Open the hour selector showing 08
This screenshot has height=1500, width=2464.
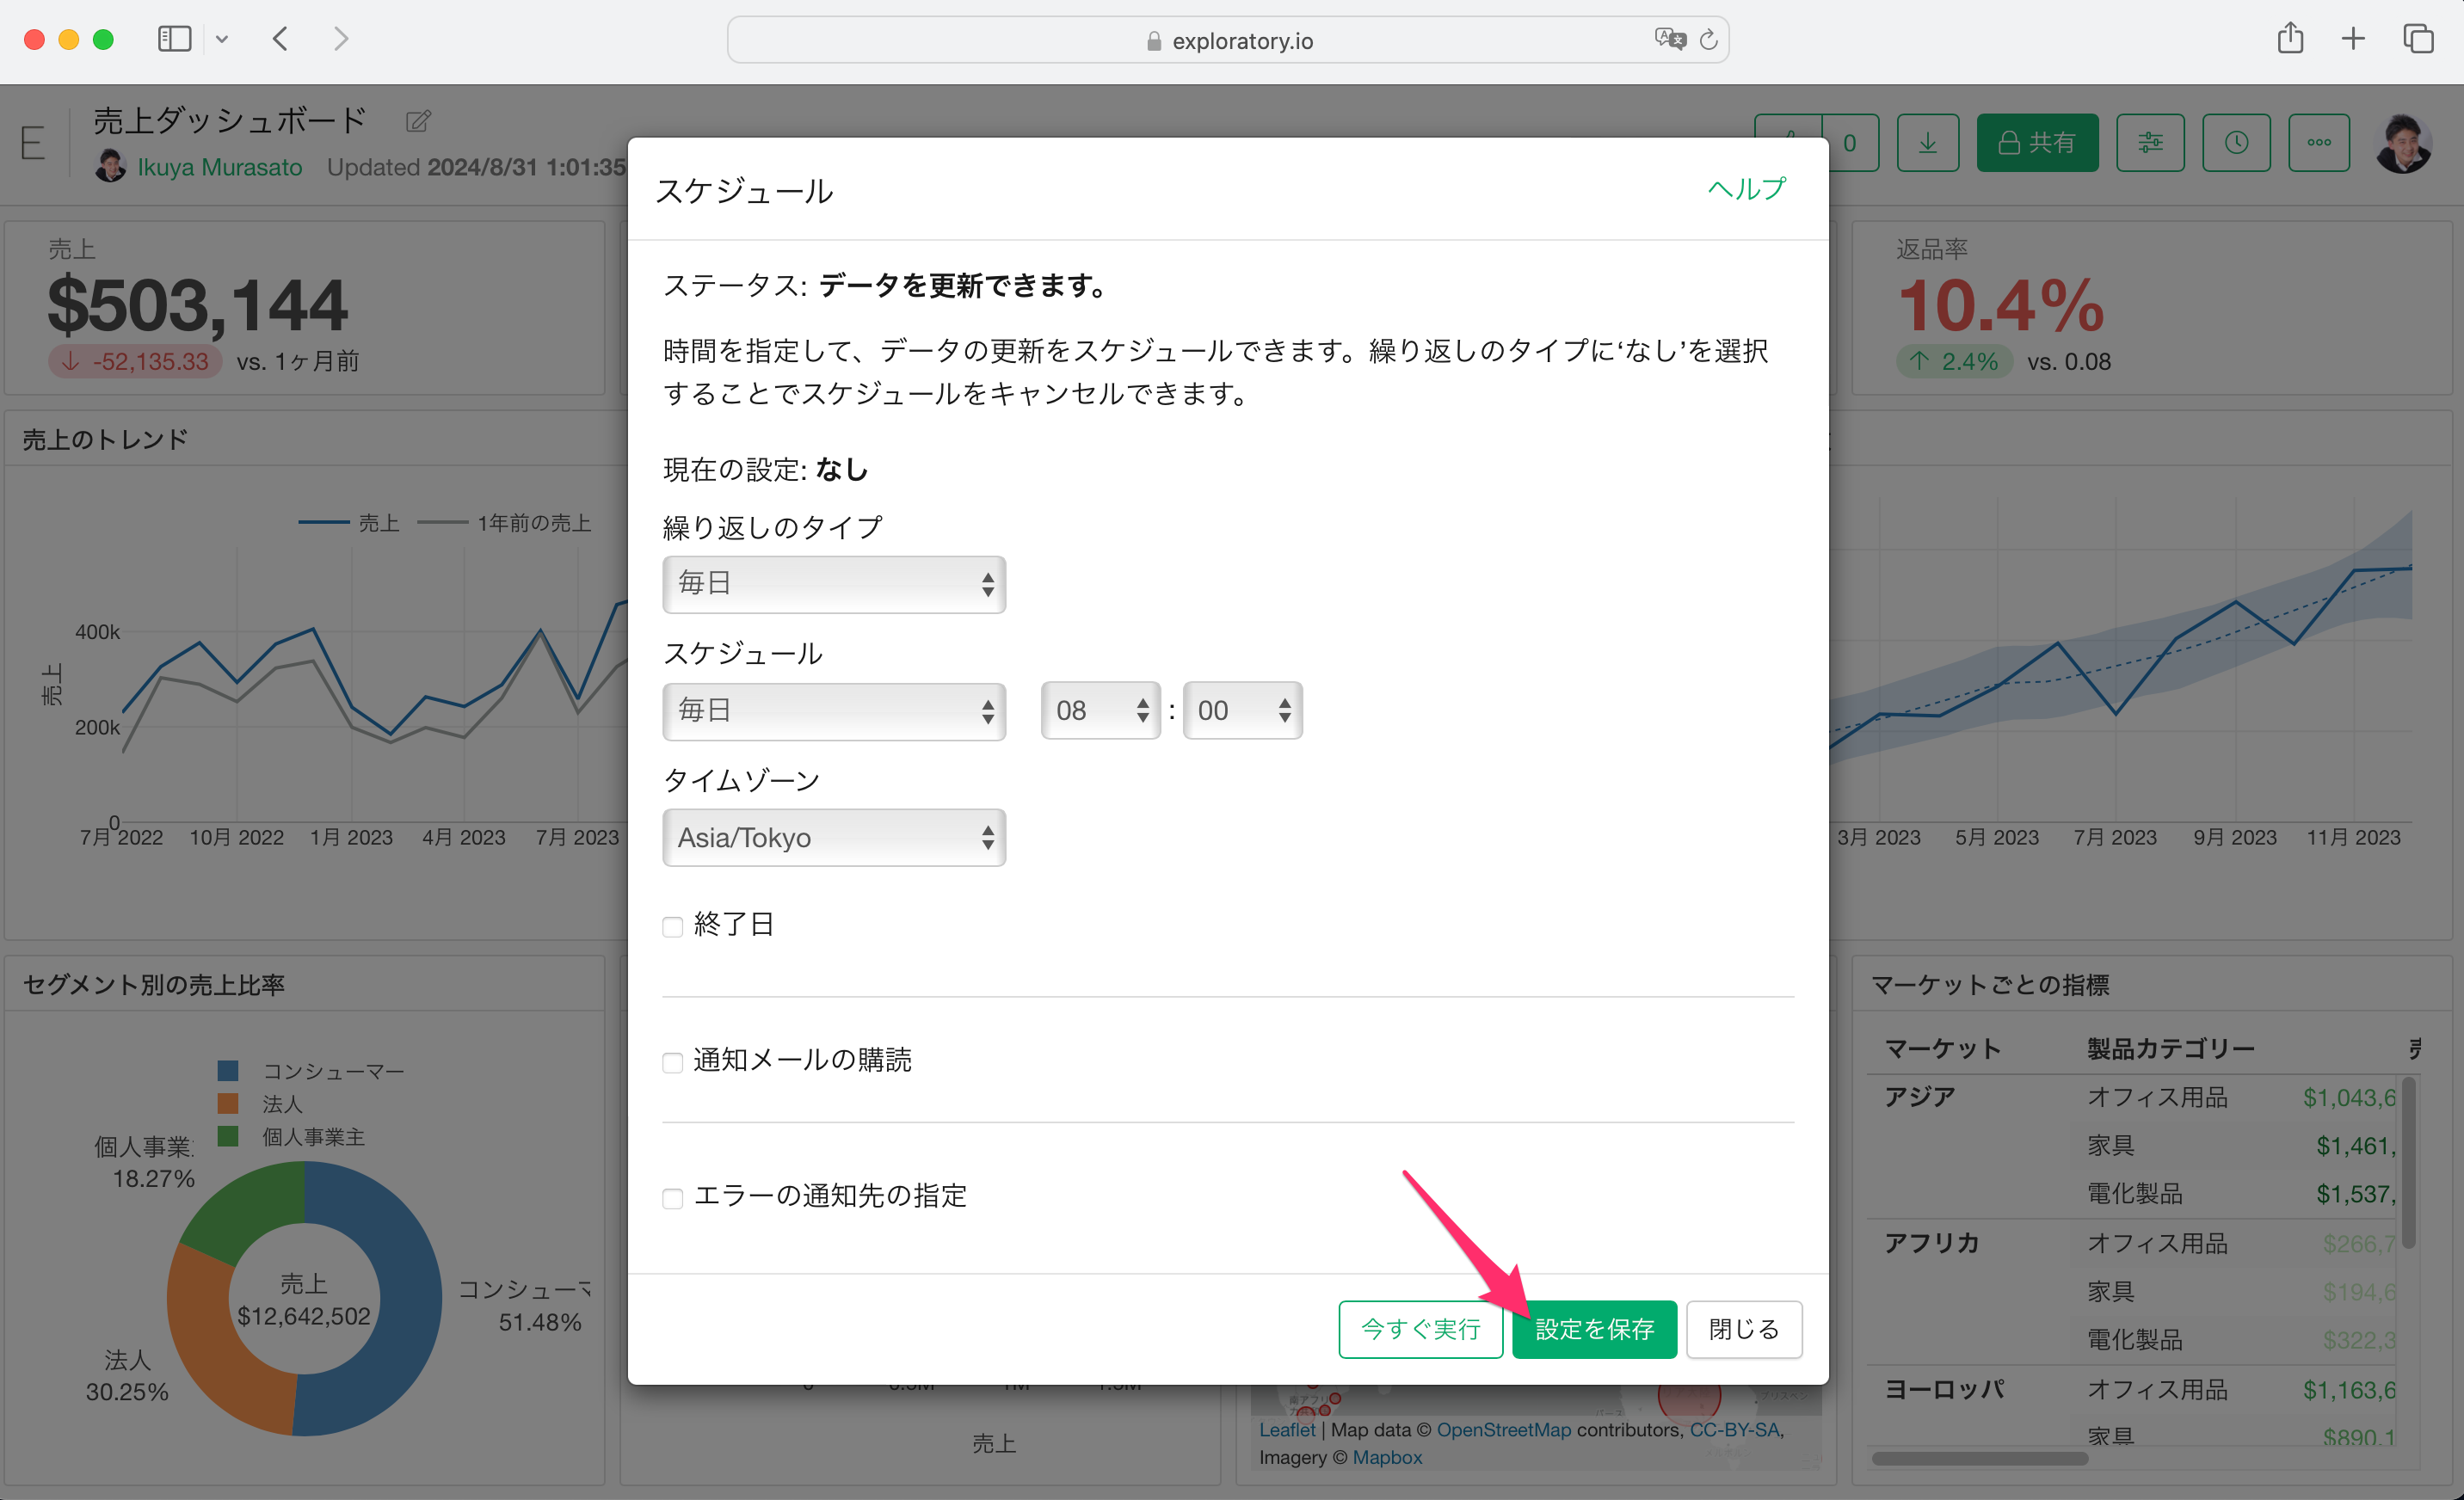pos(1100,711)
